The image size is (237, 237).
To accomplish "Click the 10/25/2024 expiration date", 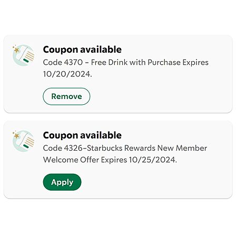I will (153, 160).
